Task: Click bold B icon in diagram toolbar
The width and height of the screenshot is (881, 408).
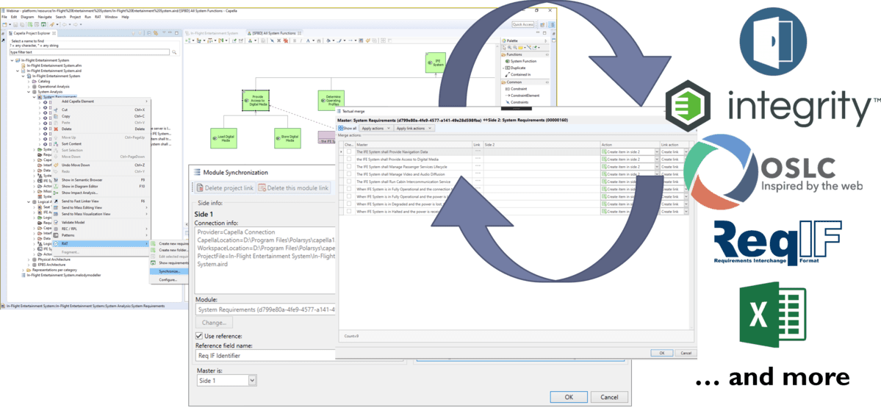Action: point(295,40)
